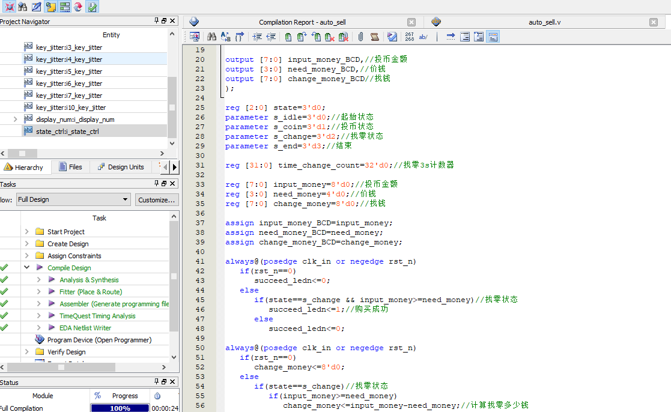Decrease indent of selected code
This screenshot has width=671, height=412.
tap(271, 37)
